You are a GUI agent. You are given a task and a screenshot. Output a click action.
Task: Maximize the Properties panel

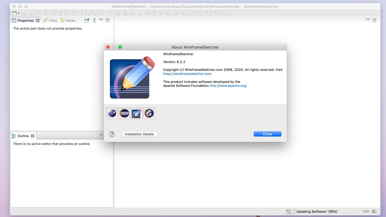[x=108, y=20]
